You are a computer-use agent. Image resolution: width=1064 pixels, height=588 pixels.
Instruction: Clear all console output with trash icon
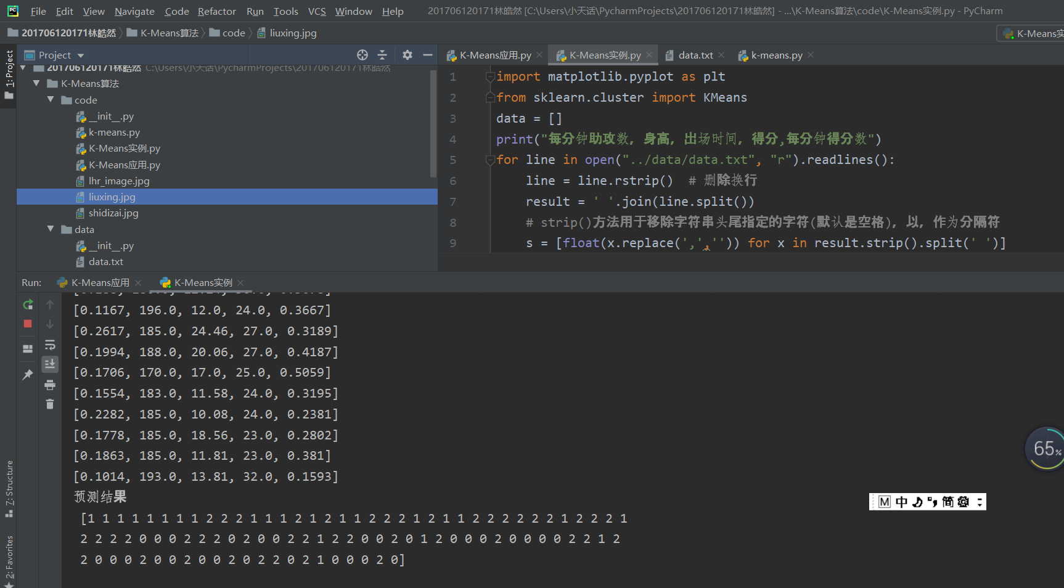50,404
